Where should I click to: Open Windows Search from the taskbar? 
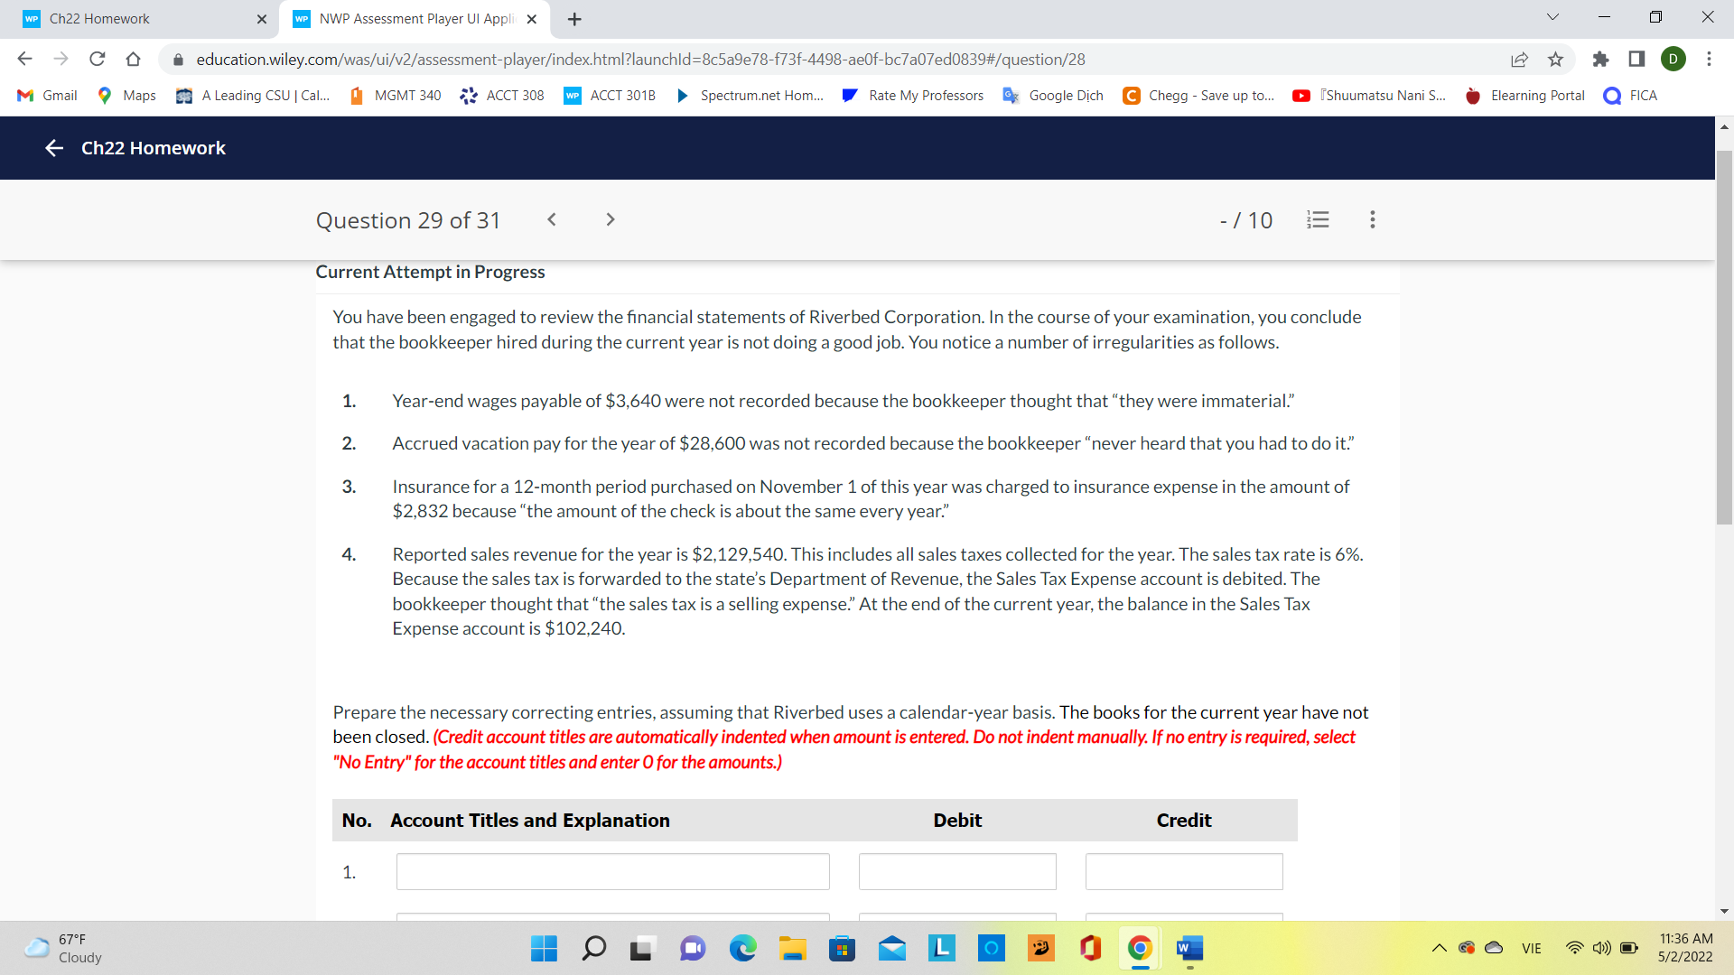coord(593,948)
